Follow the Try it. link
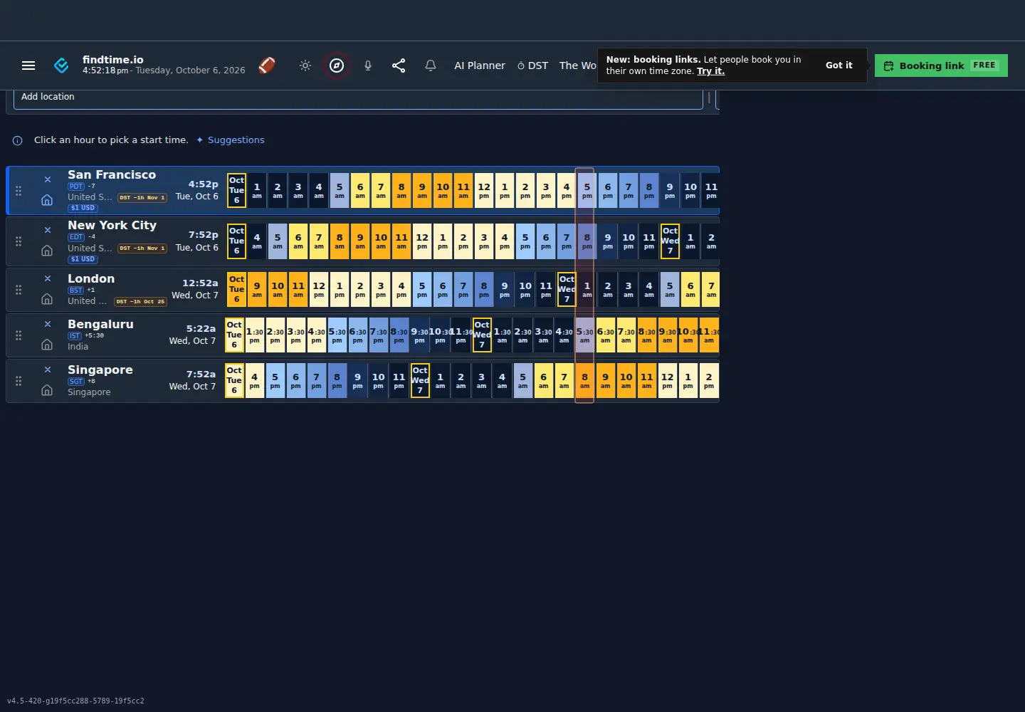 [x=710, y=71]
